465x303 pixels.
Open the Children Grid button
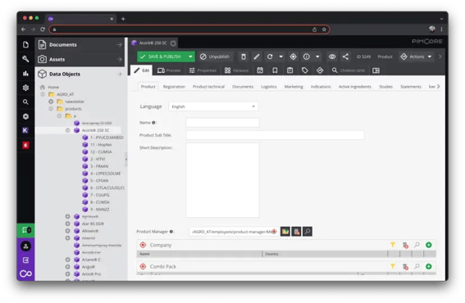tap(349, 70)
